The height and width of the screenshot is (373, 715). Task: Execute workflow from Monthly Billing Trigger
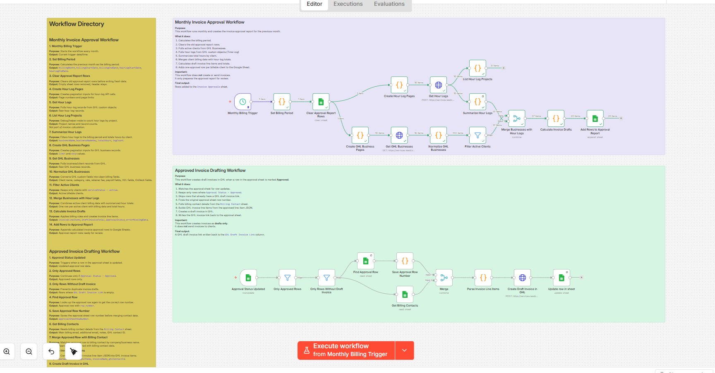[x=346, y=350]
